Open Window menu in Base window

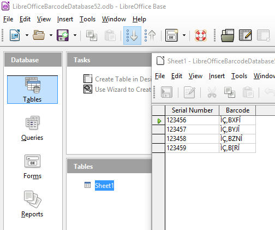click(x=114, y=19)
